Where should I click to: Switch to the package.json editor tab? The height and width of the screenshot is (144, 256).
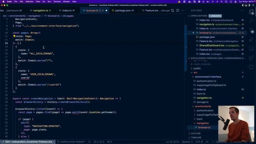point(123,10)
